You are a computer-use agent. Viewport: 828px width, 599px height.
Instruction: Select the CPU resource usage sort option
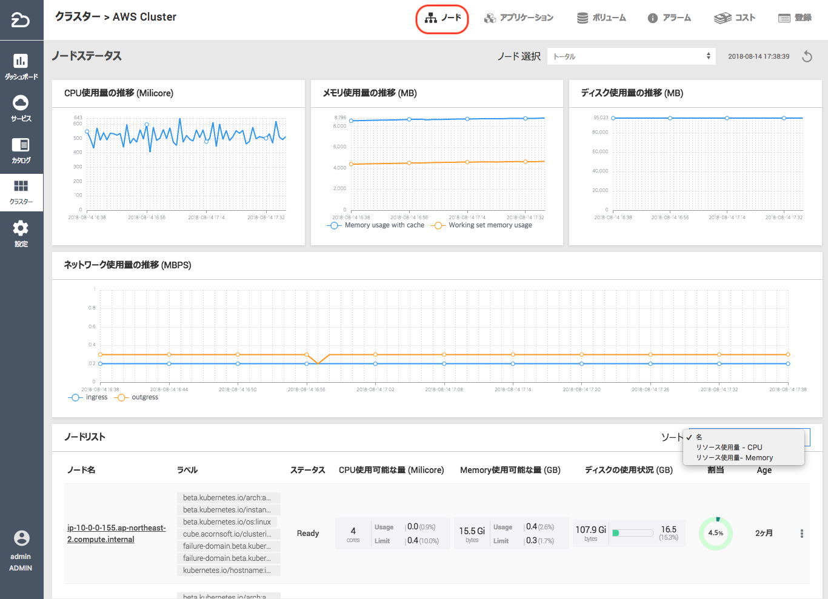point(729,448)
